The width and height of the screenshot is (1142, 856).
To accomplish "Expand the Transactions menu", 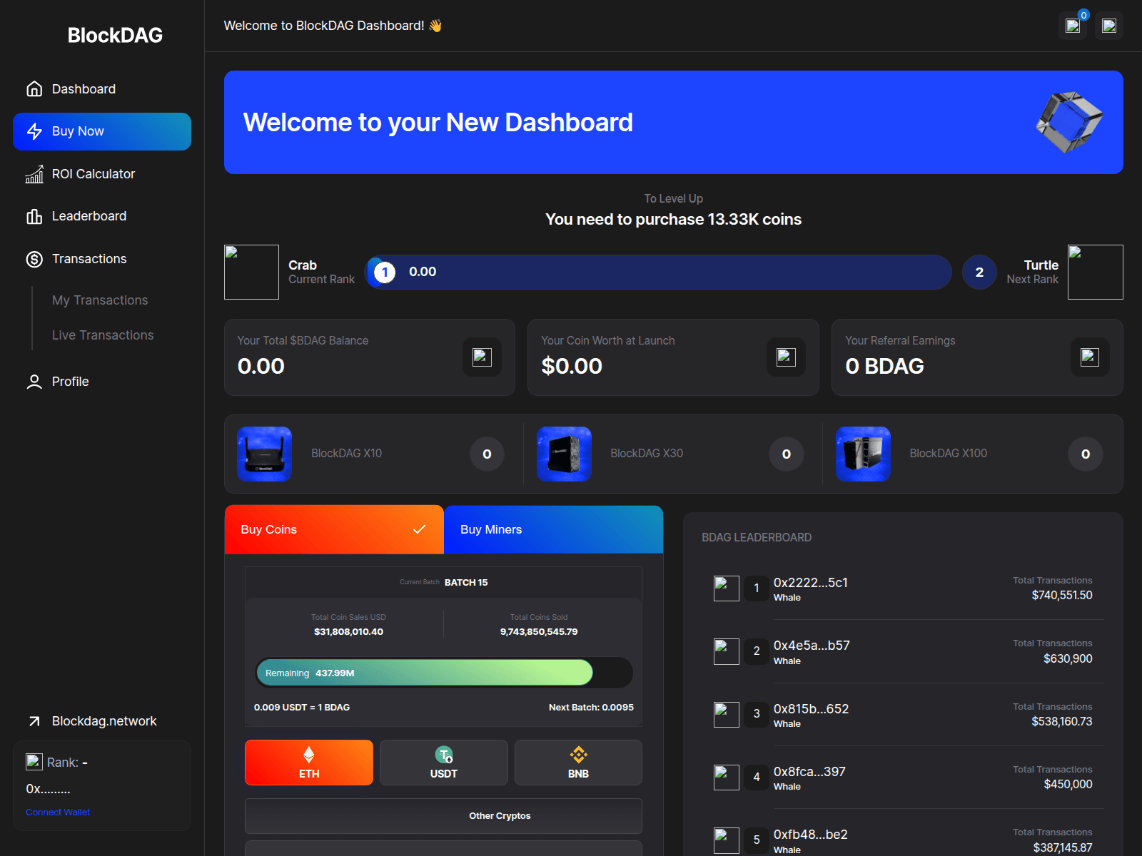I will click(102, 259).
